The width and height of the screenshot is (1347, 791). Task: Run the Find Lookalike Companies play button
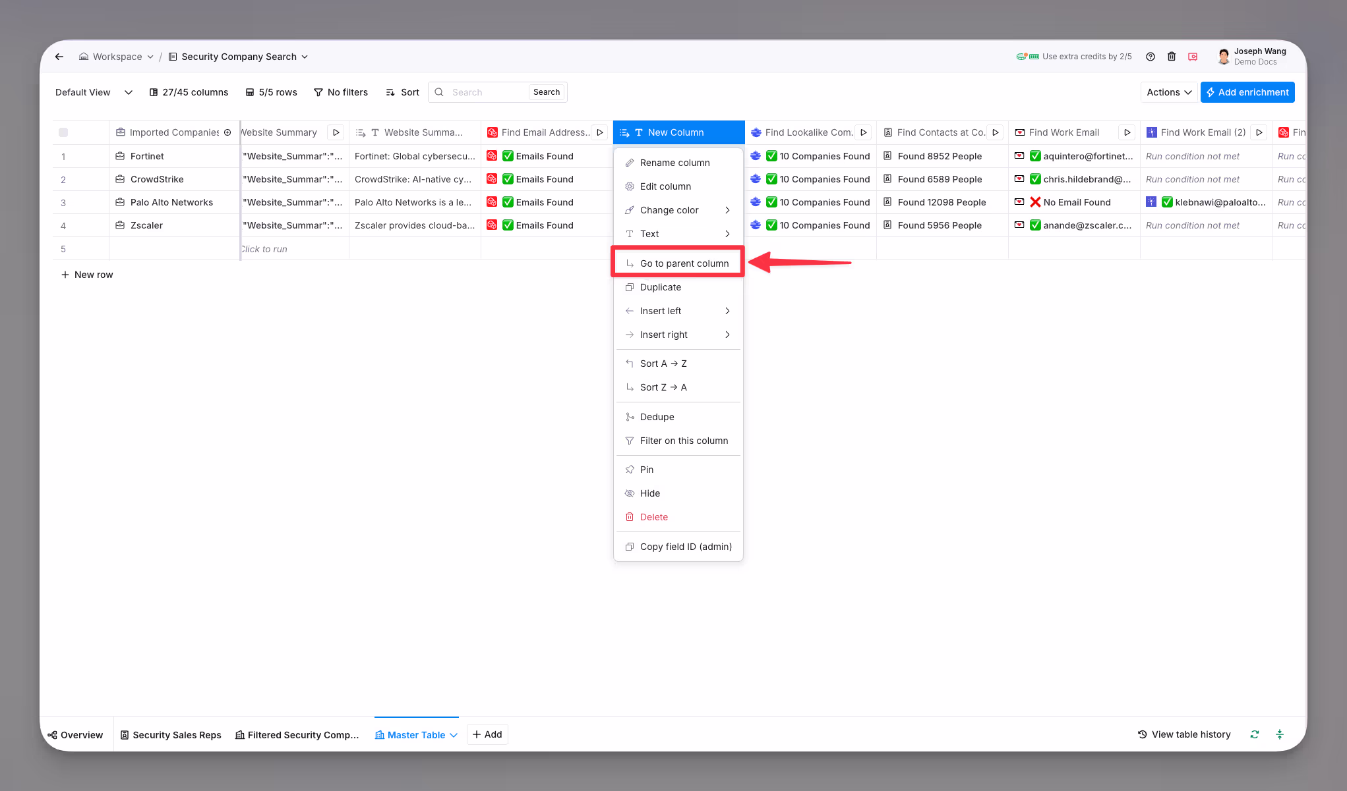point(864,132)
